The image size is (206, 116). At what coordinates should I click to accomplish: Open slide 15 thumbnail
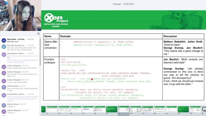click(99, 109)
